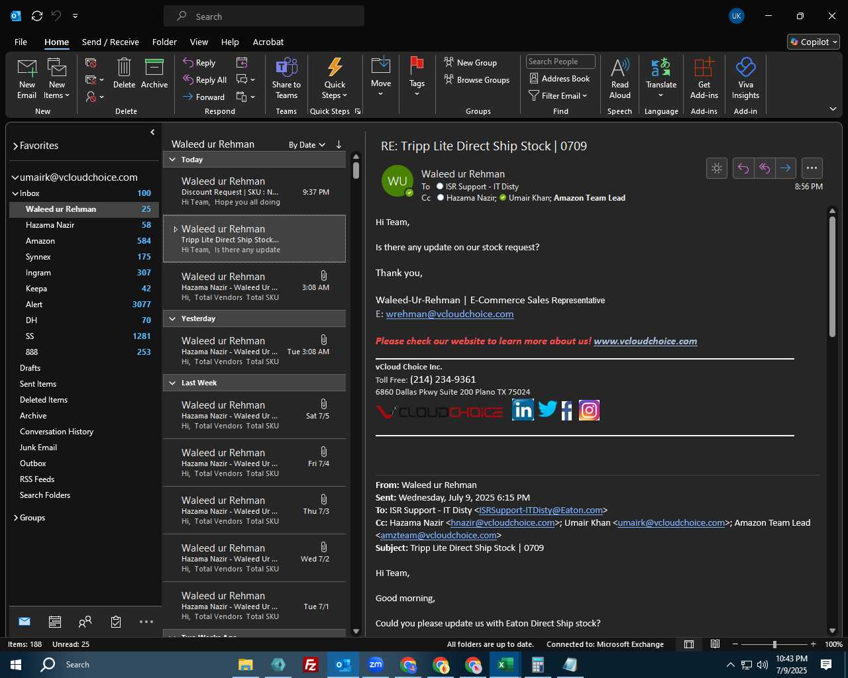Image resolution: width=848 pixels, height=678 pixels.
Task: Switch to Reading view in status bar
Action: (715, 644)
